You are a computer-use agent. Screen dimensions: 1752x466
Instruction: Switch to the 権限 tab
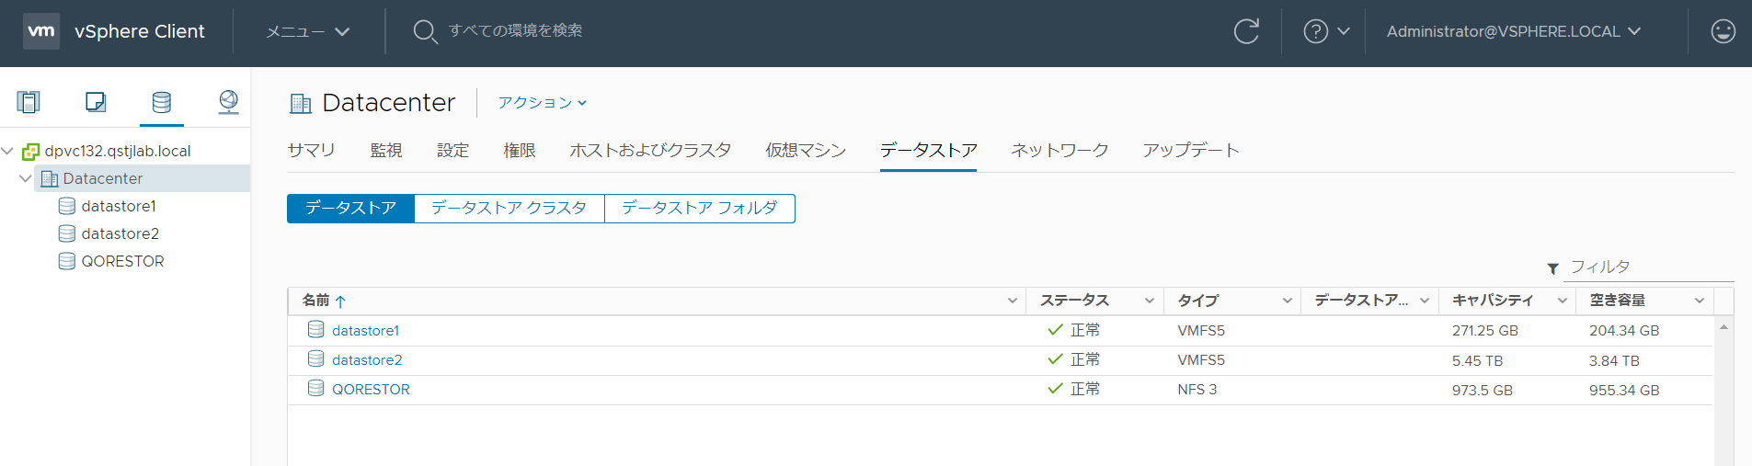coord(520,150)
